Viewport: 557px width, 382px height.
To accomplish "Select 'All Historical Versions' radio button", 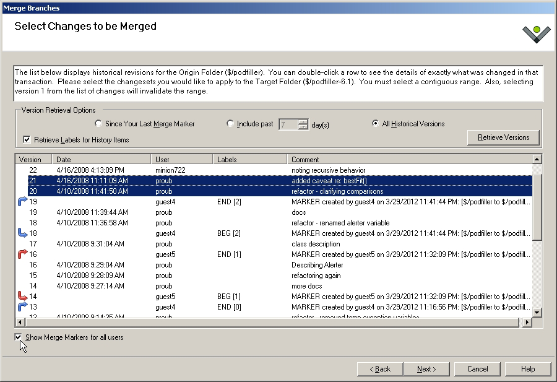I will pyautogui.click(x=376, y=124).
